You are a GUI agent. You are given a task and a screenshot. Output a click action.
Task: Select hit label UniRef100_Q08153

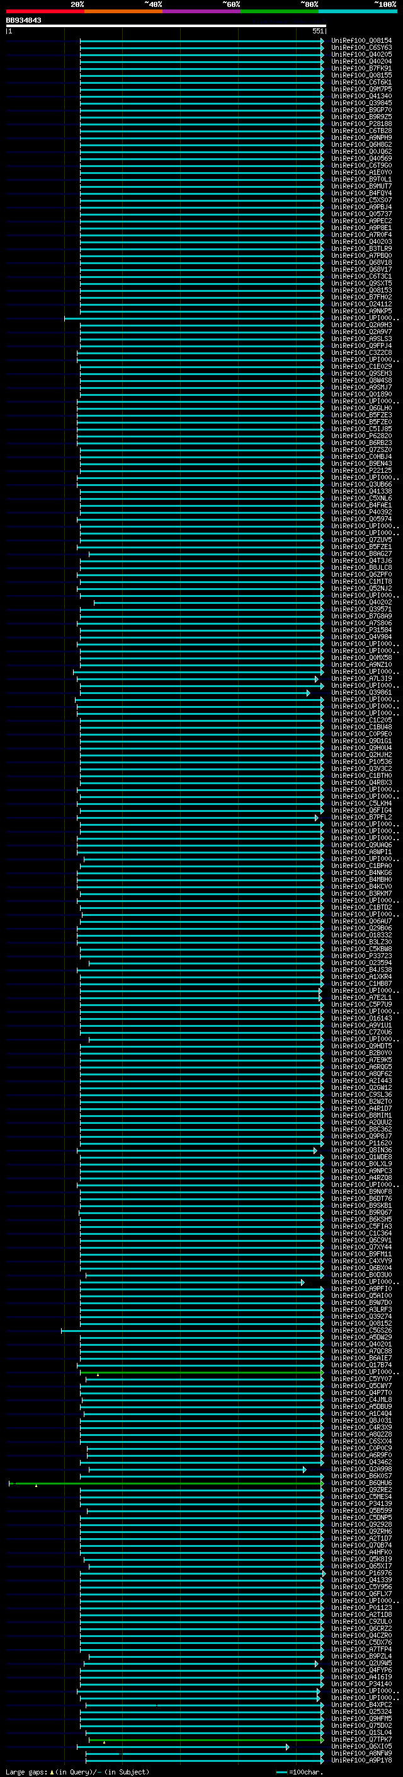[361, 290]
